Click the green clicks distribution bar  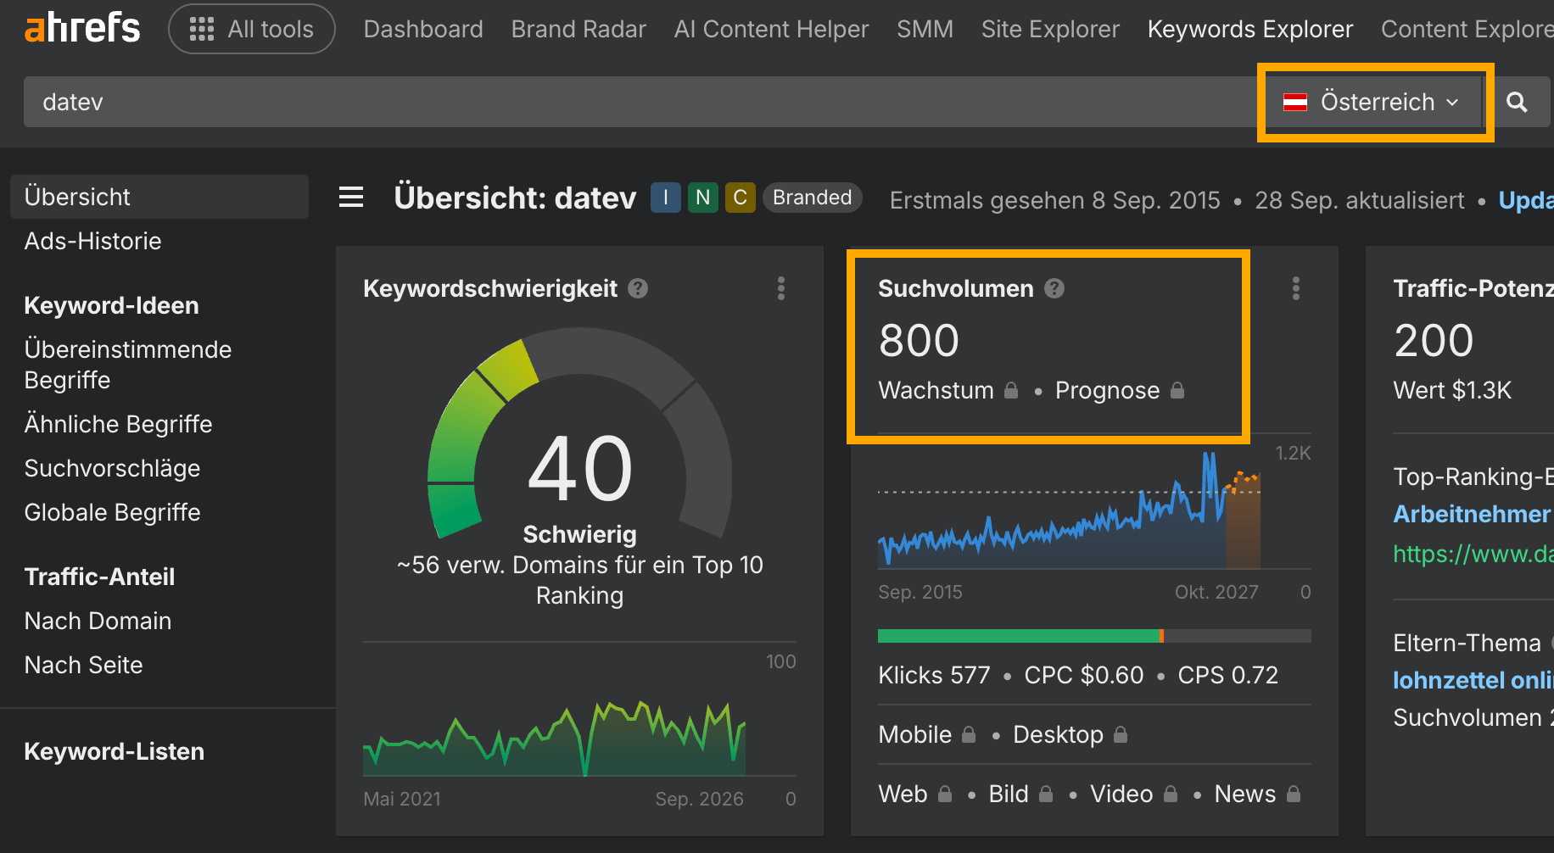coord(1019,636)
